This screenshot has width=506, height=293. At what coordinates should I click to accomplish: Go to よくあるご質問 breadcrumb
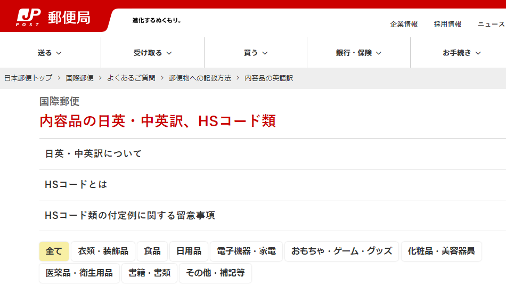131,78
